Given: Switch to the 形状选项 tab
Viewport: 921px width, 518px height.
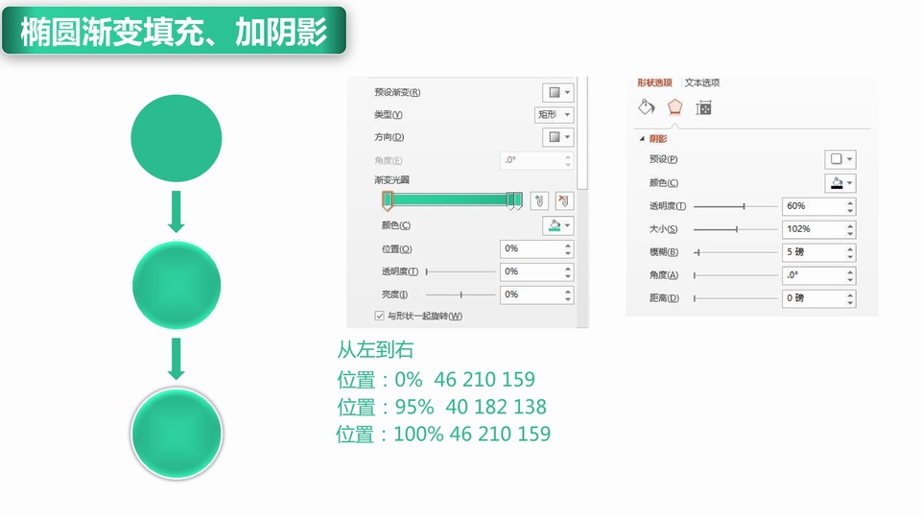Looking at the screenshot, I should click(655, 82).
